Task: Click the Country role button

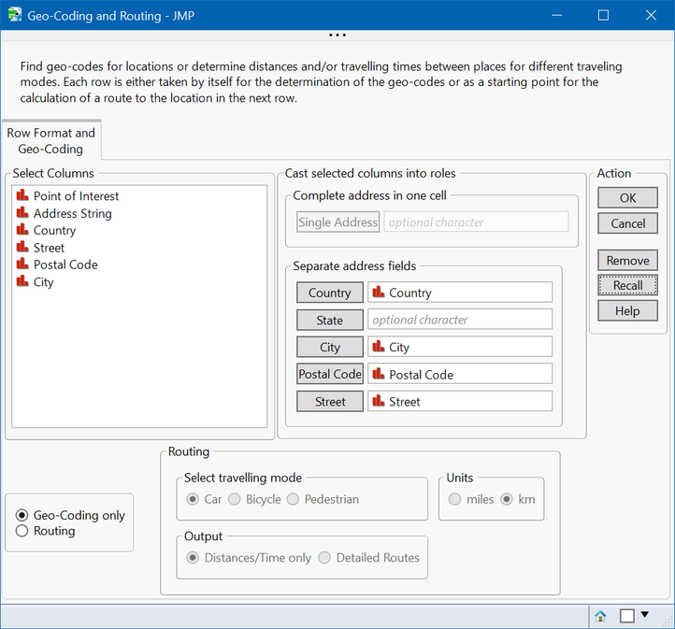Action: [x=330, y=293]
